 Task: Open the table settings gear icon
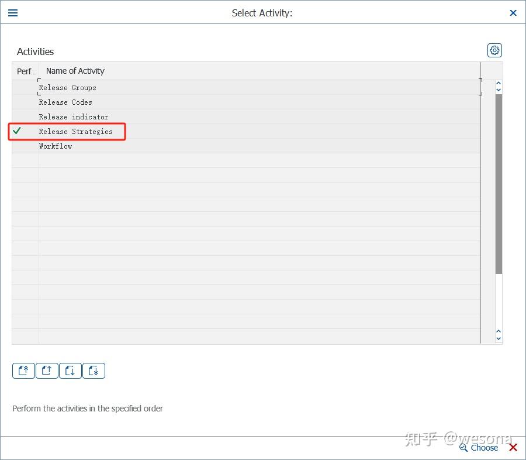click(x=494, y=50)
